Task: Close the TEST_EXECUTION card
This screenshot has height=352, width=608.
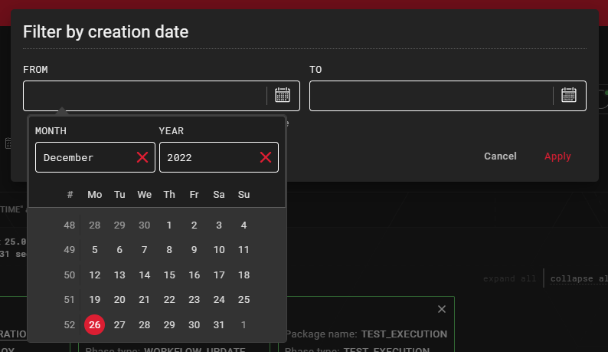Action: point(441,309)
